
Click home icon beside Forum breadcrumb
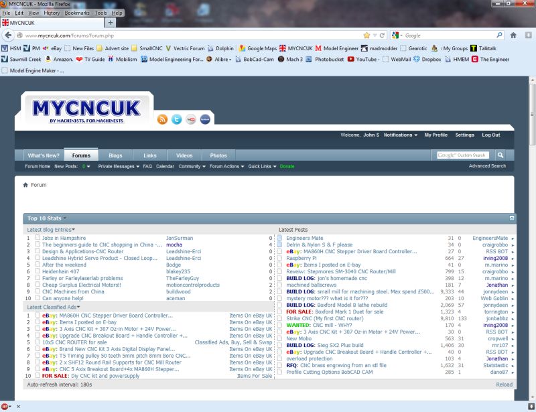(x=25, y=185)
